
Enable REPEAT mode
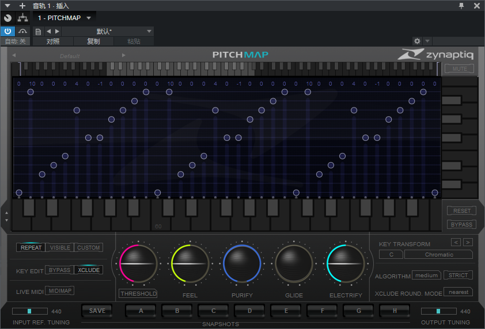[x=31, y=247]
